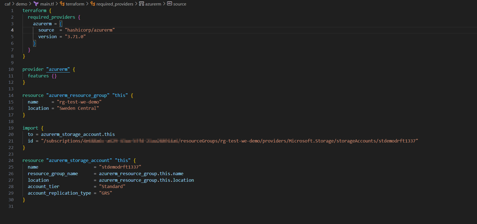477x224 pixels.
Task: Select the terraform breadcrumb segment
Action: tap(75, 4)
